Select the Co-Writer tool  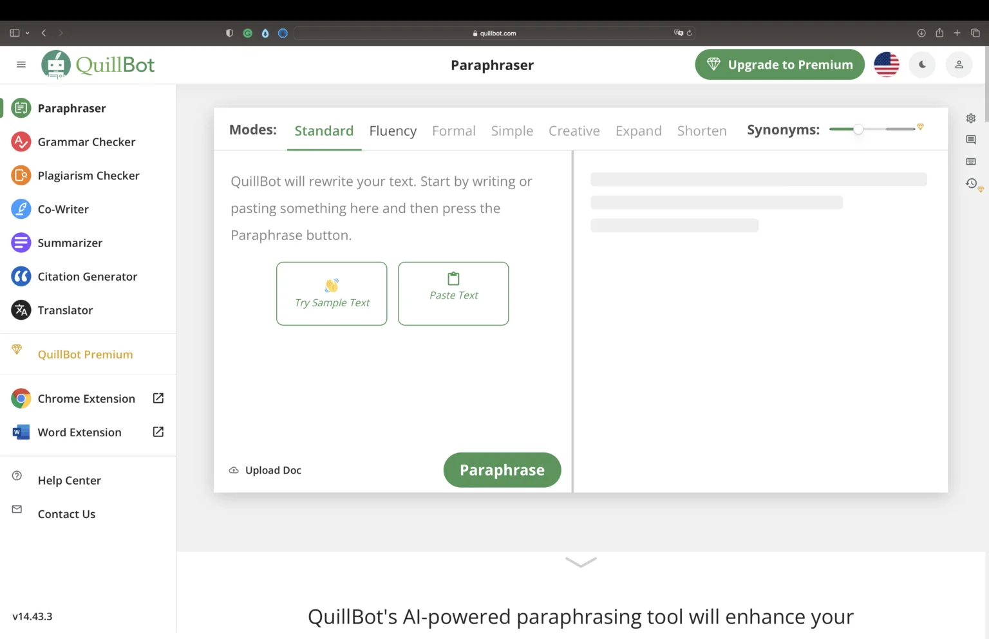tap(63, 208)
